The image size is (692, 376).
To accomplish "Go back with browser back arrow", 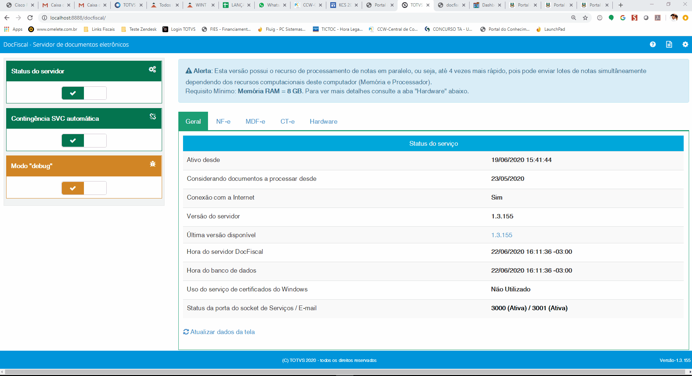I will pyautogui.click(x=7, y=18).
